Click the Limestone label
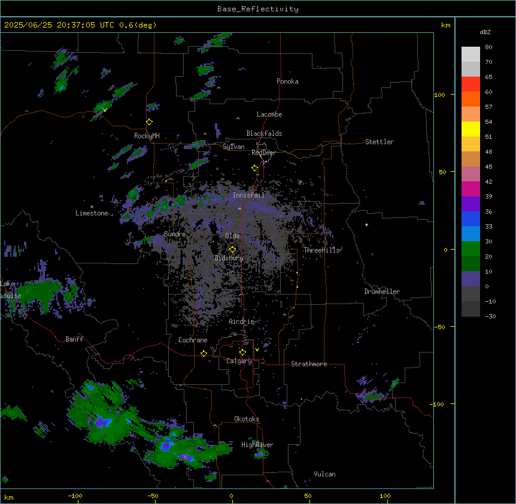The width and height of the screenshot is (516, 504). pyautogui.click(x=92, y=213)
